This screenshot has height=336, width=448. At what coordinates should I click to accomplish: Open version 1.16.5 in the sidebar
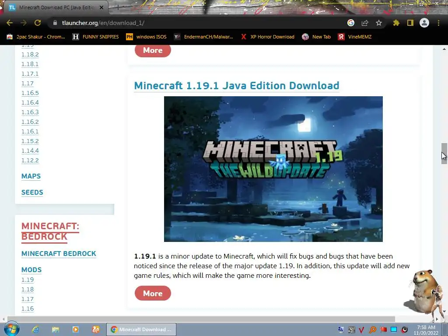[x=30, y=93]
